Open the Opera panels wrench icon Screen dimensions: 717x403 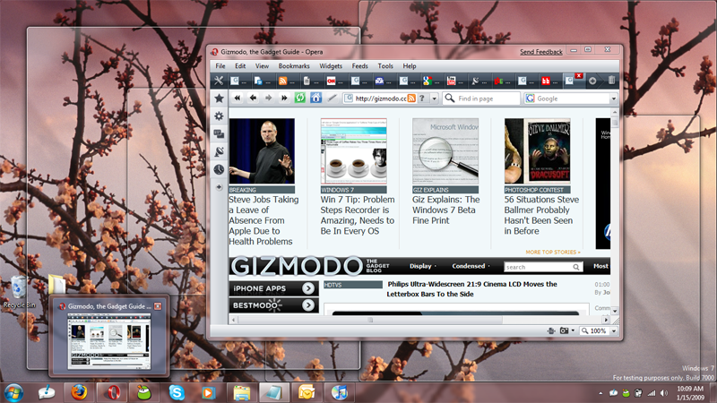click(x=219, y=81)
